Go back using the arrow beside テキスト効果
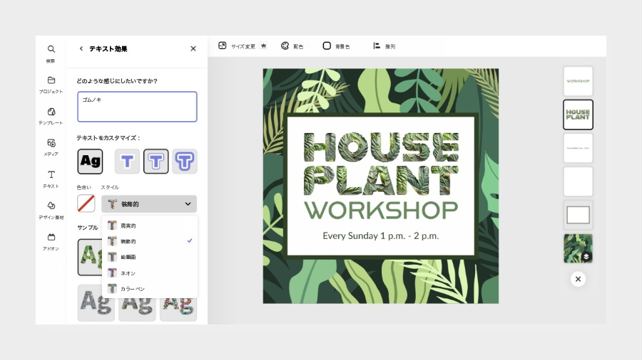 pos(81,48)
